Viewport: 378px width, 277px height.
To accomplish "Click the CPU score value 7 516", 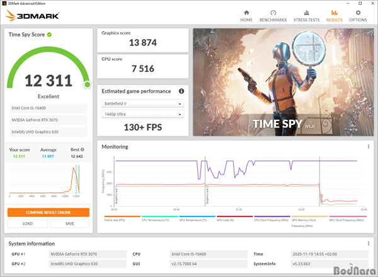I will (x=143, y=69).
